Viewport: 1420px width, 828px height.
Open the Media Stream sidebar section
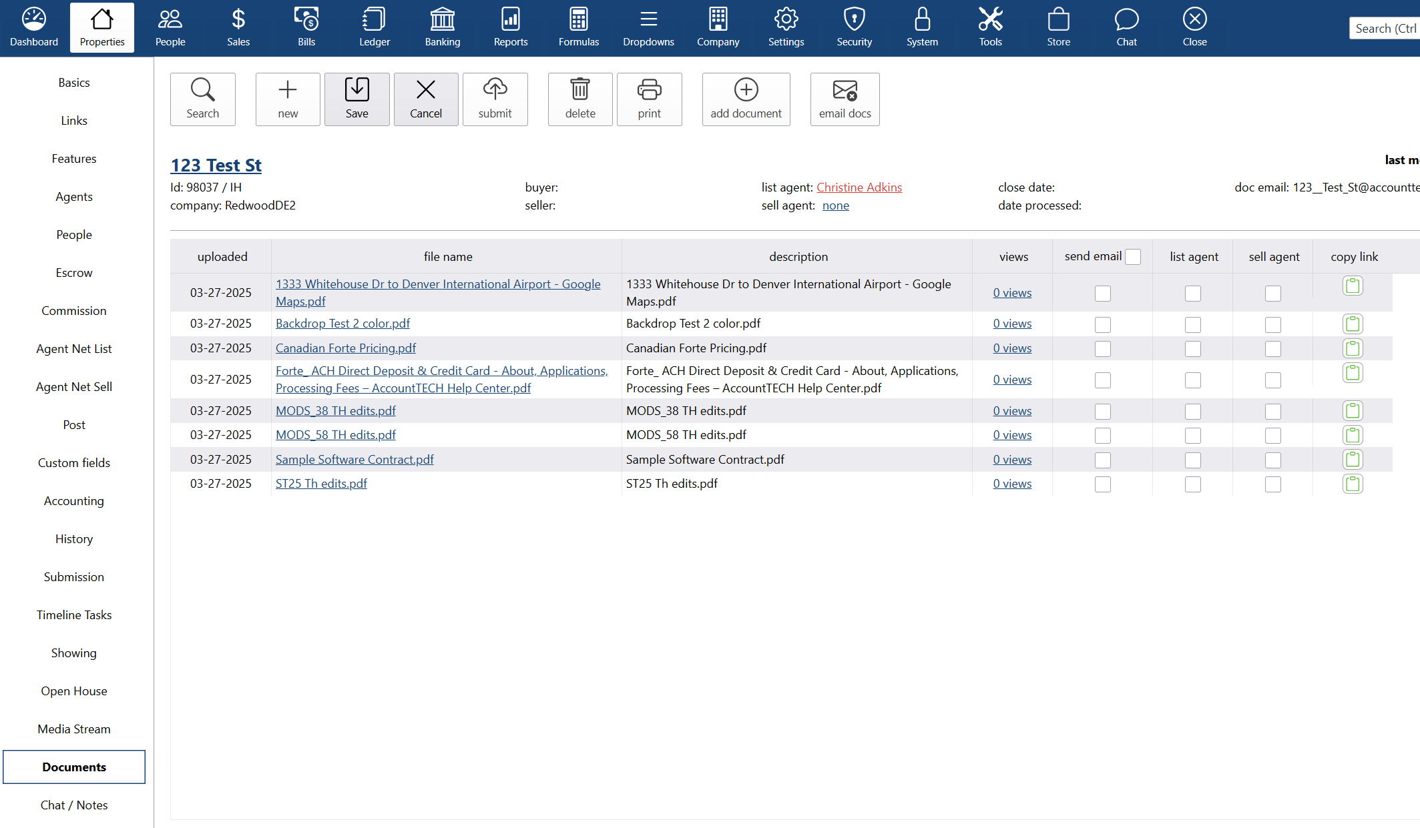click(74, 729)
